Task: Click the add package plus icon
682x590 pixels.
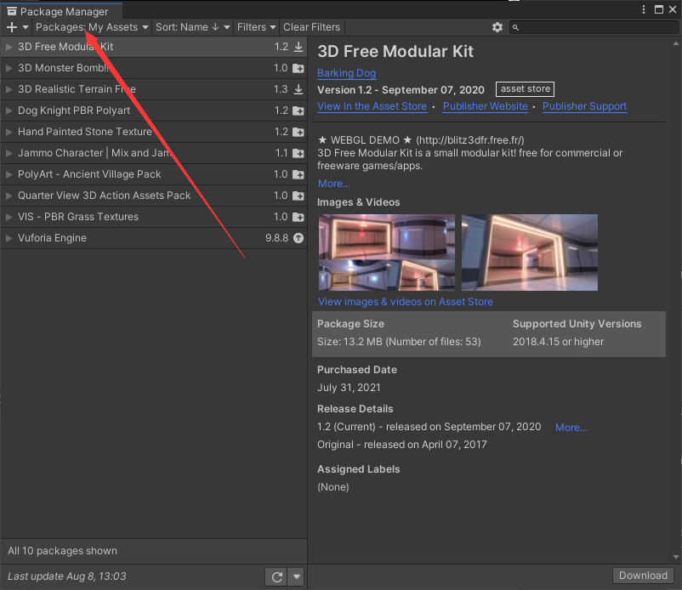Action: [x=12, y=27]
